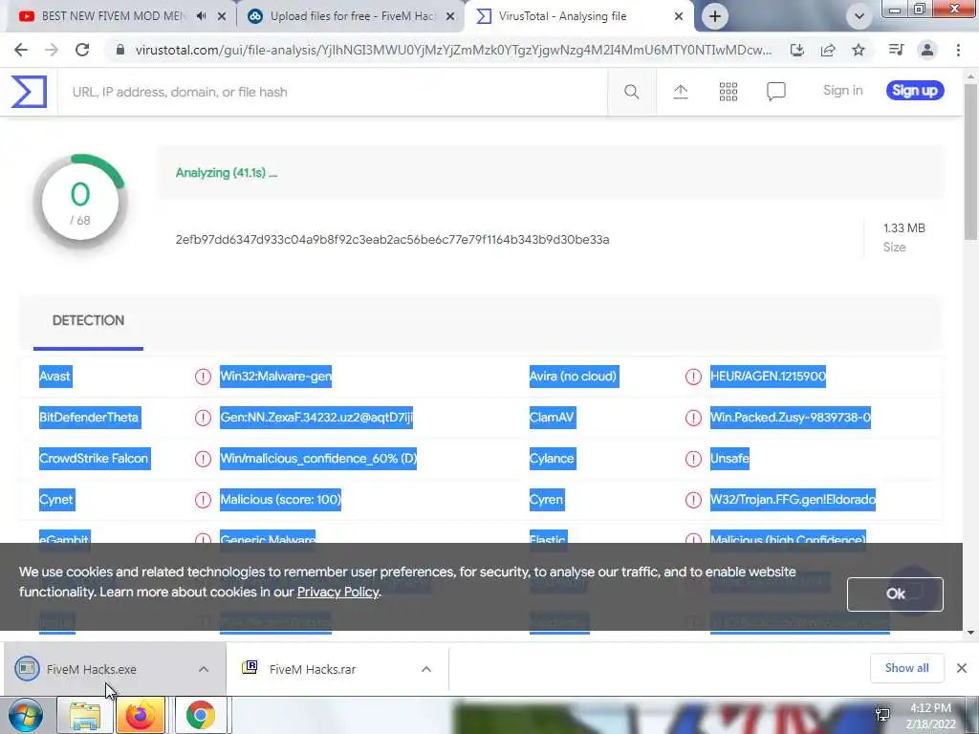Focus the URL, IP address, domain search field
This screenshot has width=979, height=734.
coord(332,92)
